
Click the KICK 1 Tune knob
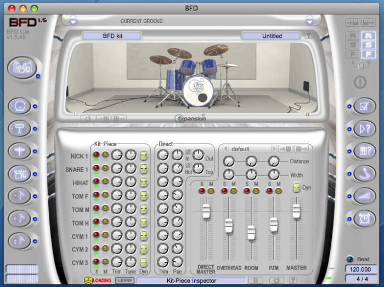[131, 155]
